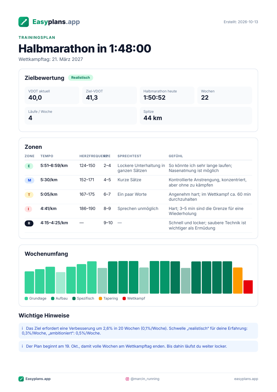Click the Aufbau legend color swatch
Viewport: 277px width, 392px height.
coord(53,298)
